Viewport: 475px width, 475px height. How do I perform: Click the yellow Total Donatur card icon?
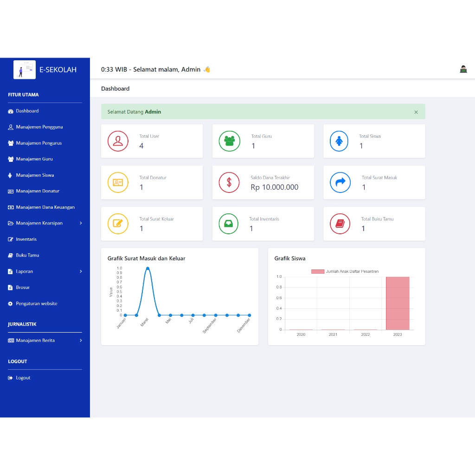click(118, 182)
